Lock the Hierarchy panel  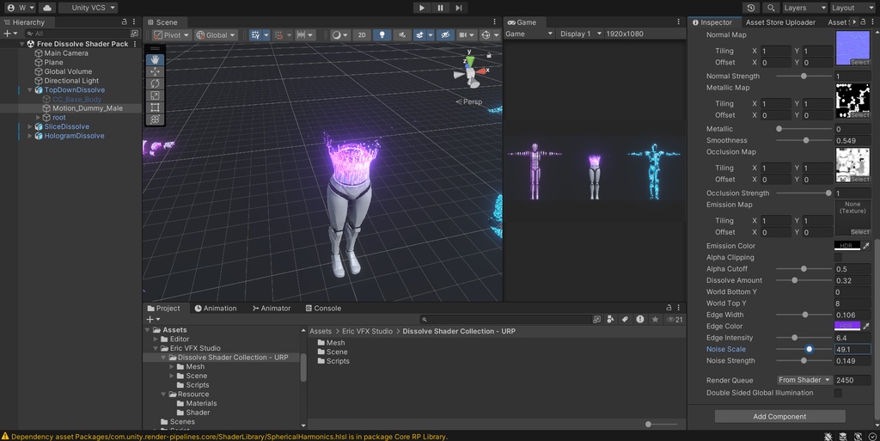point(124,21)
